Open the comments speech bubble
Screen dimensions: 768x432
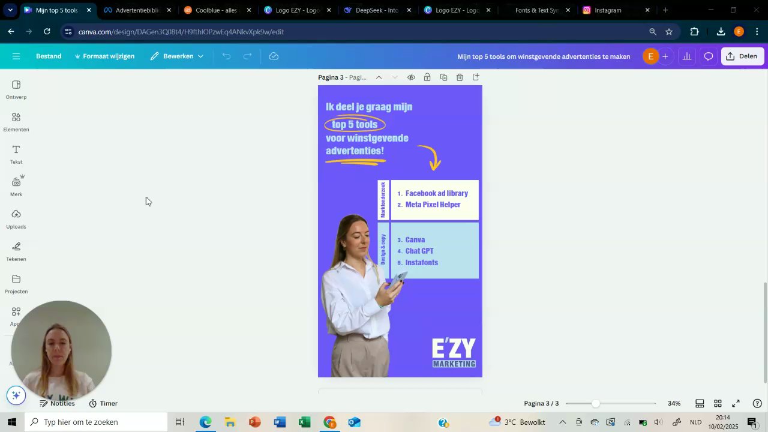pyautogui.click(x=709, y=56)
